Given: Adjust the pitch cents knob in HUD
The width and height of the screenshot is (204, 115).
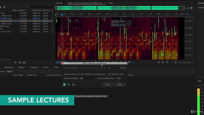Looking at the screenshot, I should pos(117,25).
